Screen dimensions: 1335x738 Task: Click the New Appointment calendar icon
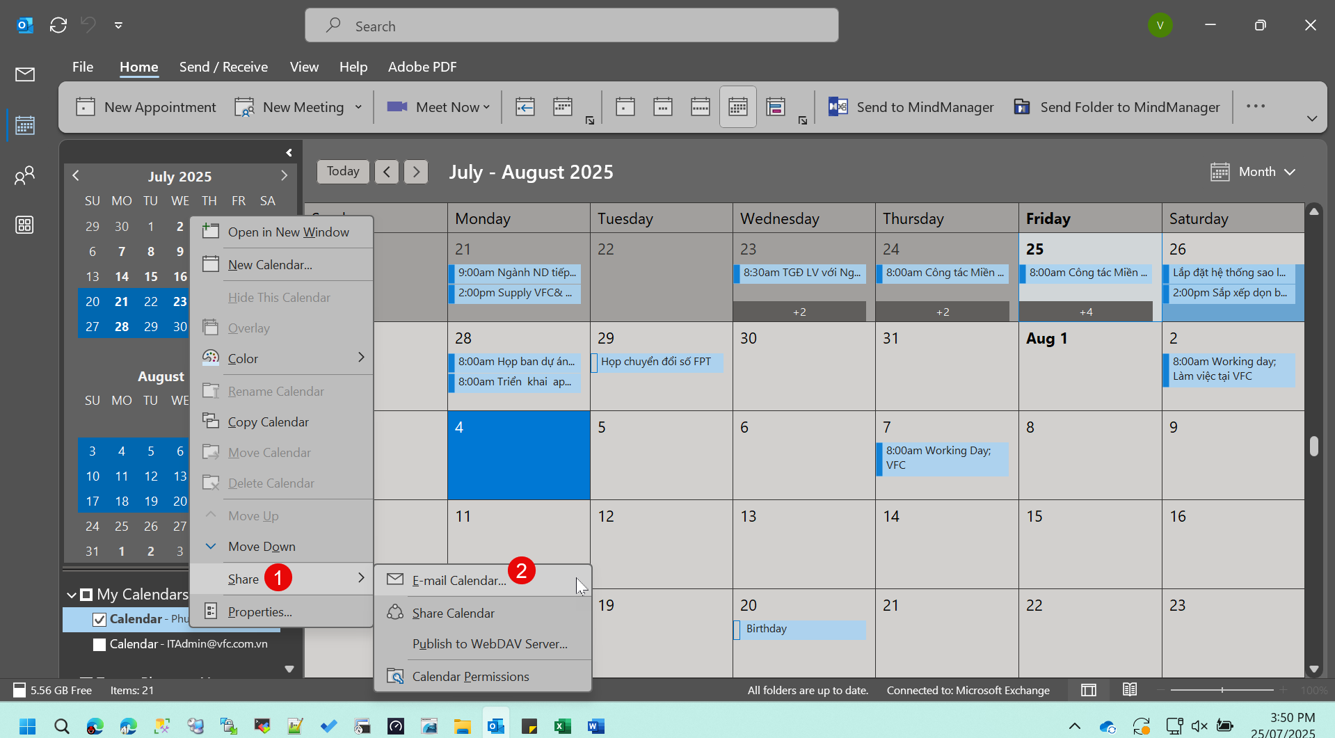point(86,107)
